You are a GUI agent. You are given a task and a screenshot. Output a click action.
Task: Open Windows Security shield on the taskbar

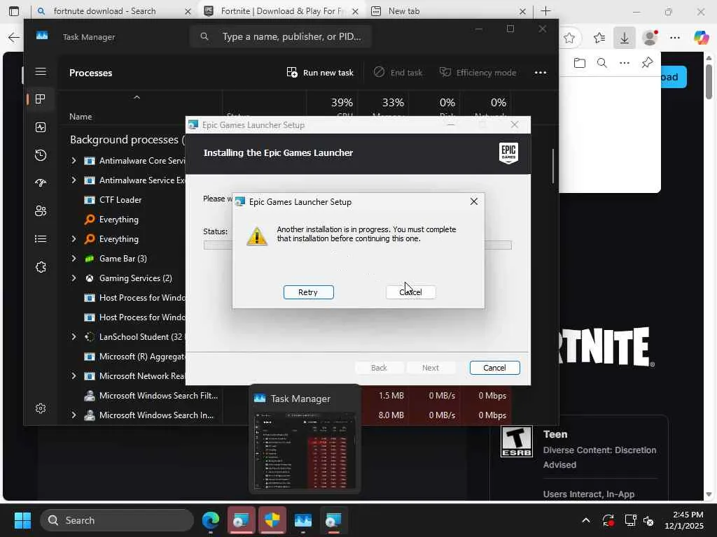click(x=272, y=520)
